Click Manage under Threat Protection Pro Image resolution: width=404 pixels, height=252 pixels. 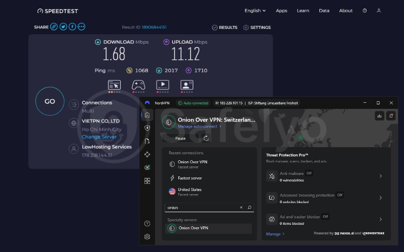point(275,234)
